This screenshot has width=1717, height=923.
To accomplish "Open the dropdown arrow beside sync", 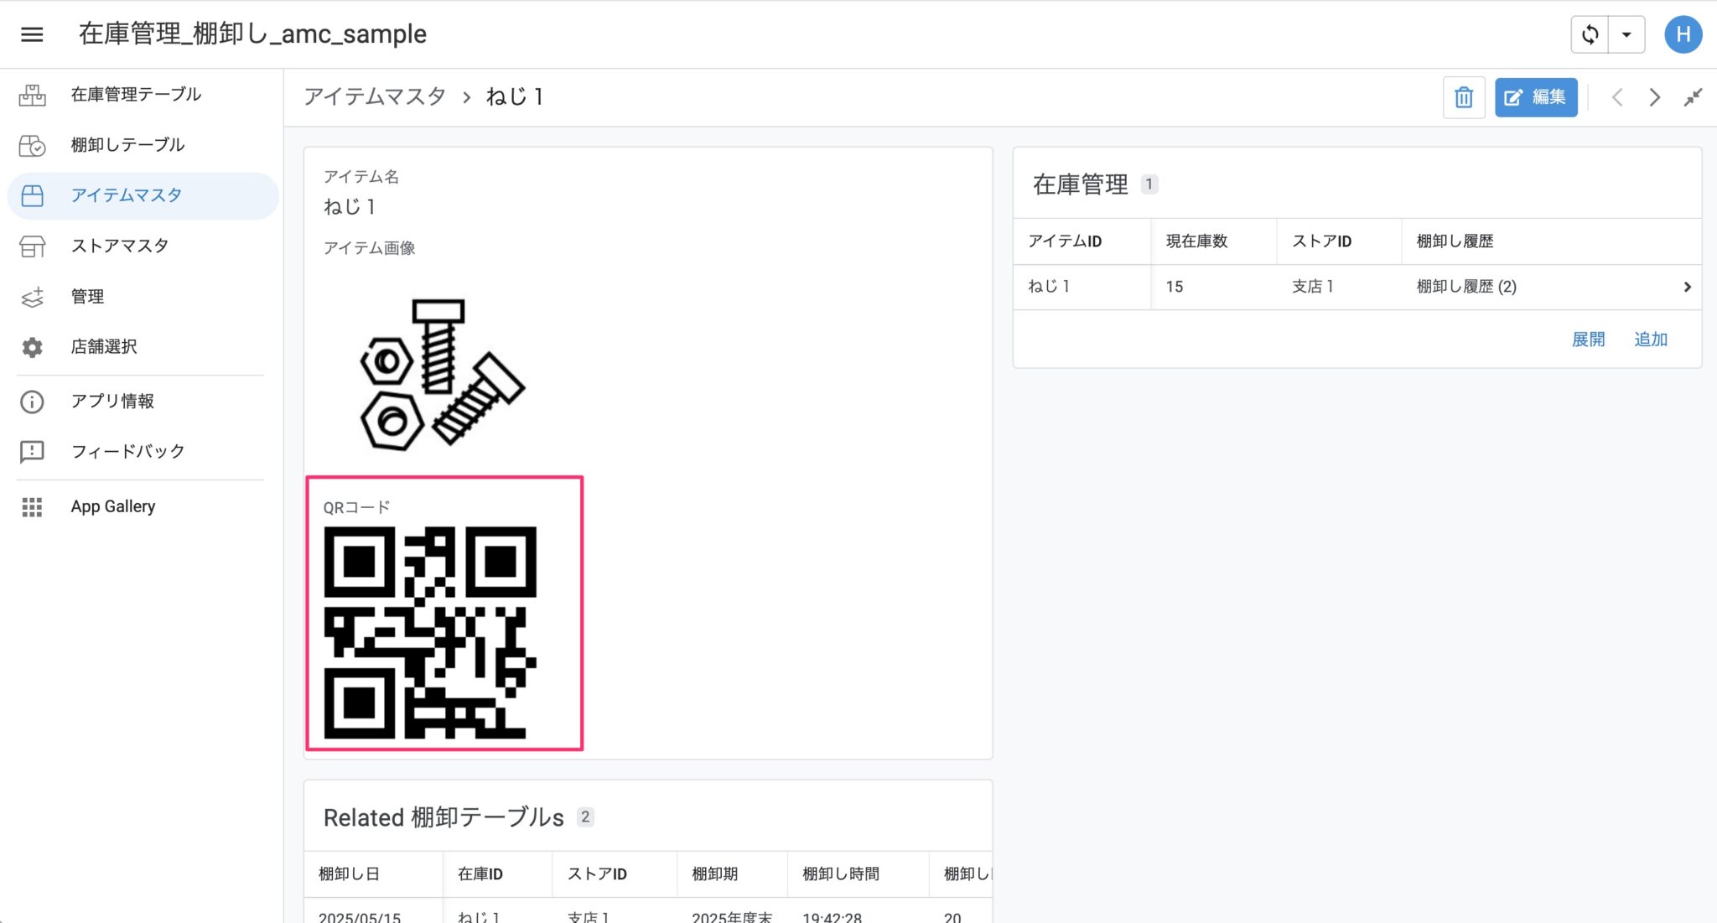I will click(1626, 34).
